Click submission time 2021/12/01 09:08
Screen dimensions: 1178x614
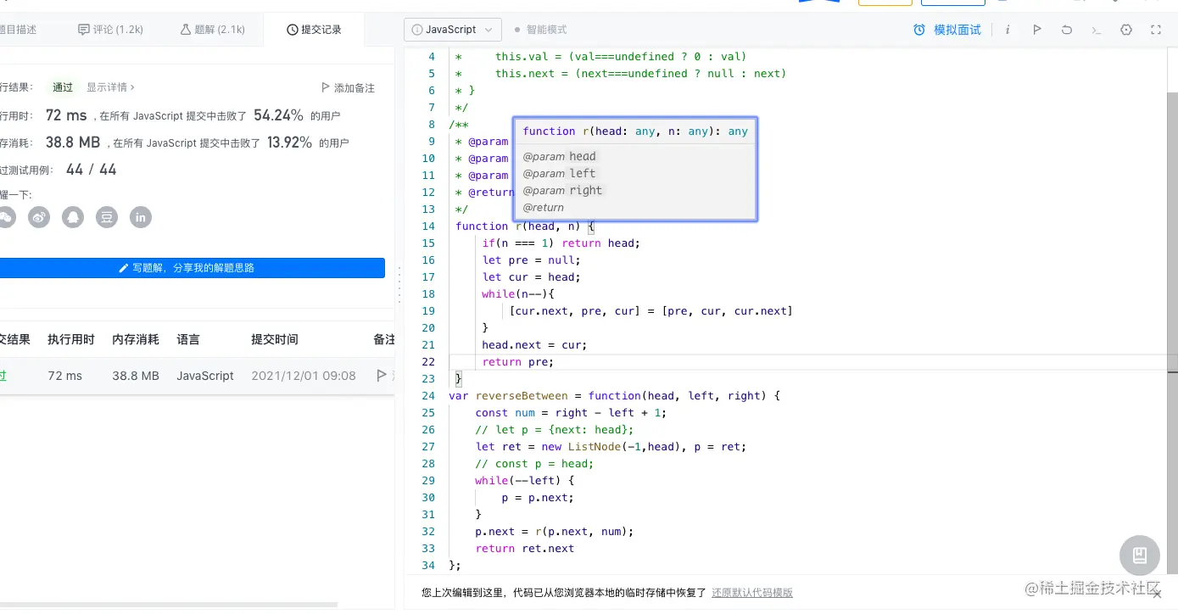(x=304, y=376)
